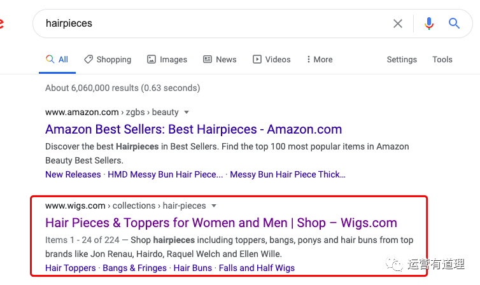This screenshot has width=480, height=285.
Task: Switch to Videos results tab
Action: coord(271,59)
